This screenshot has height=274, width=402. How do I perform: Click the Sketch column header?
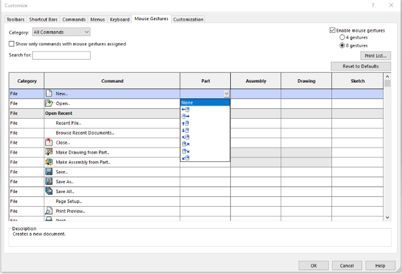(357, 81)
